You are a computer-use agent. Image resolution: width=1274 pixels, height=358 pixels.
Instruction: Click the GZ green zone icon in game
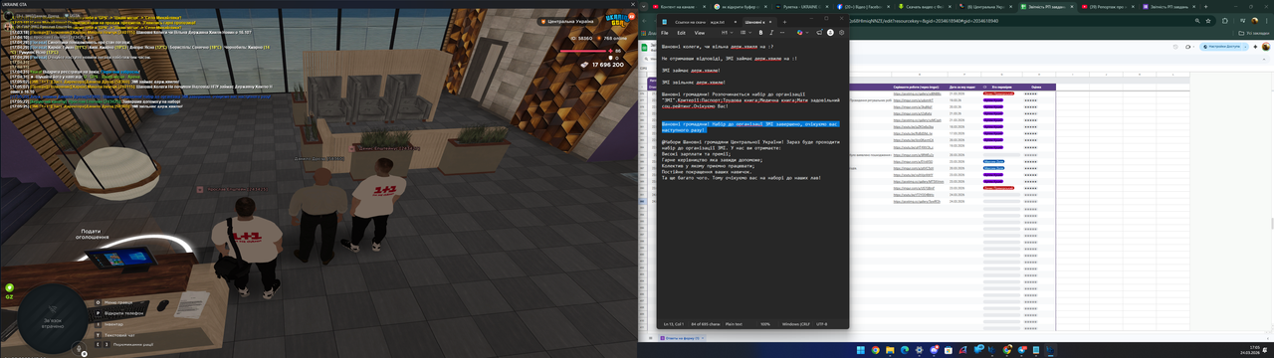pyautogui.click(x=9, y=289)
